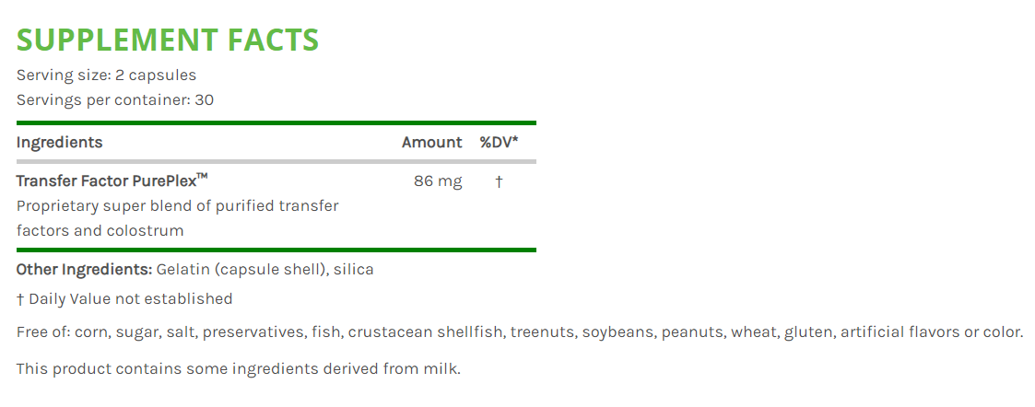Click the dagger symbol in %DV column
Viewport: 1035px width, 407px height.
coord(499,181)
